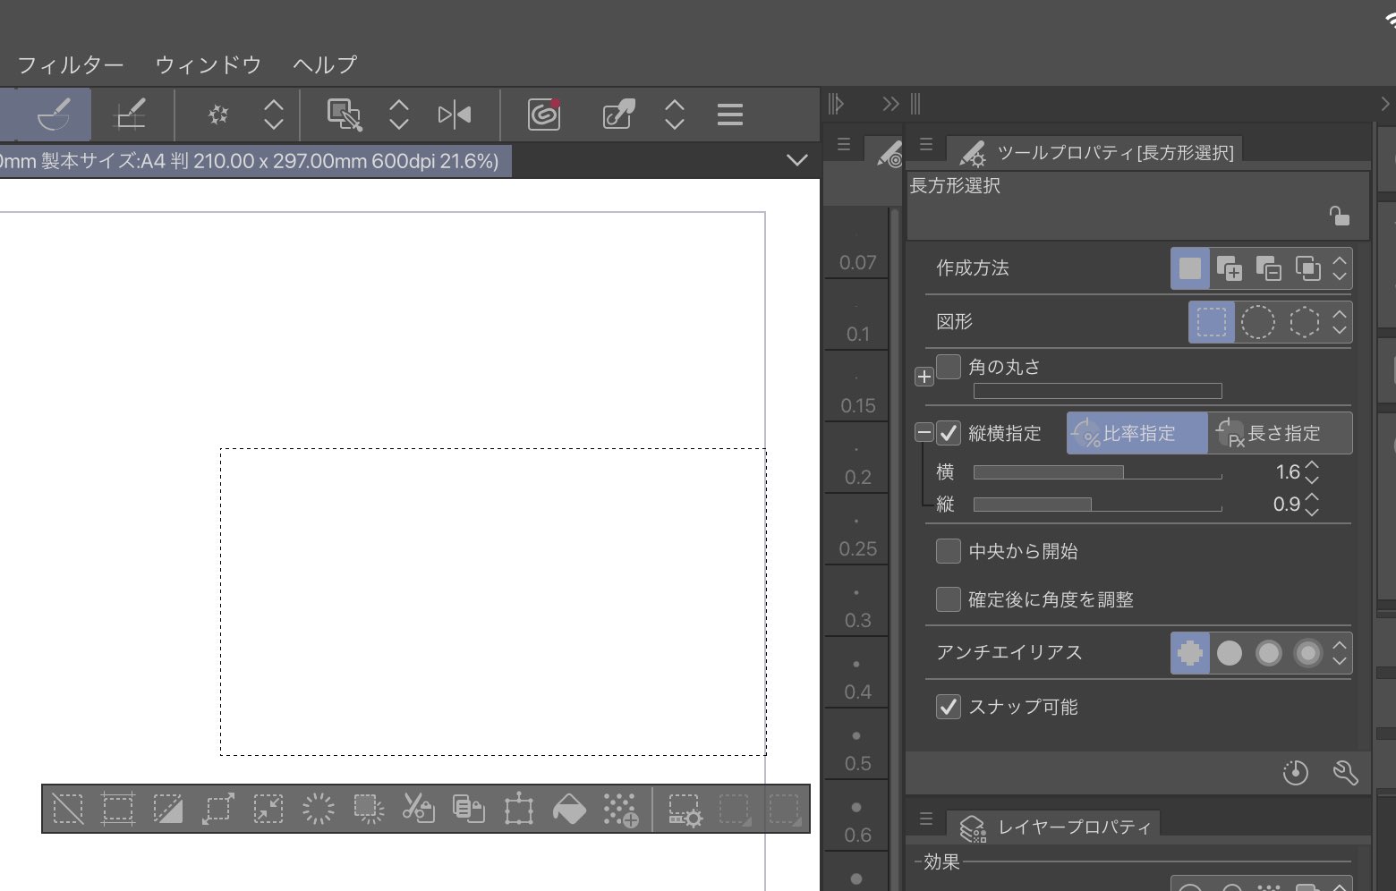This screenshot has height=891, width=1396.
Task: Toggle the snap-to-ruler bowl icon
Action: click(x=54, y=115)
